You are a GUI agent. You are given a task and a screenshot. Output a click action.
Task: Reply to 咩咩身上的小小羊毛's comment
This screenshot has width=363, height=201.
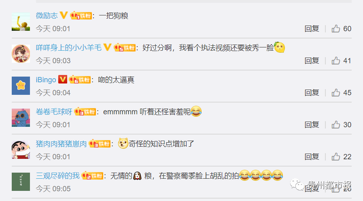click(312, 61)
